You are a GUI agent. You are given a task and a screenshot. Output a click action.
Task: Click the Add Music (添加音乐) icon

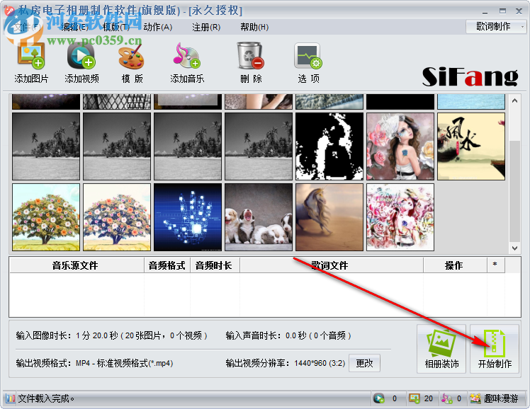[x=187, y=56]
